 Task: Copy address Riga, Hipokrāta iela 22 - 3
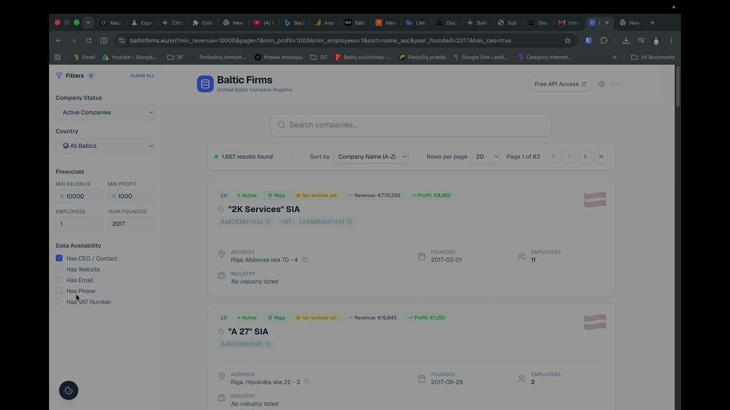click(x=307, y=382)
